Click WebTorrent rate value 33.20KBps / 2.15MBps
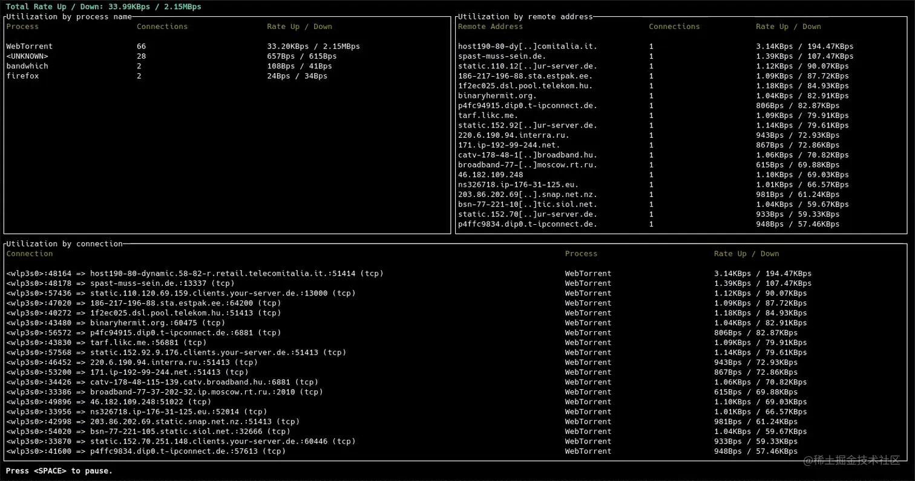 pos(313,47)
